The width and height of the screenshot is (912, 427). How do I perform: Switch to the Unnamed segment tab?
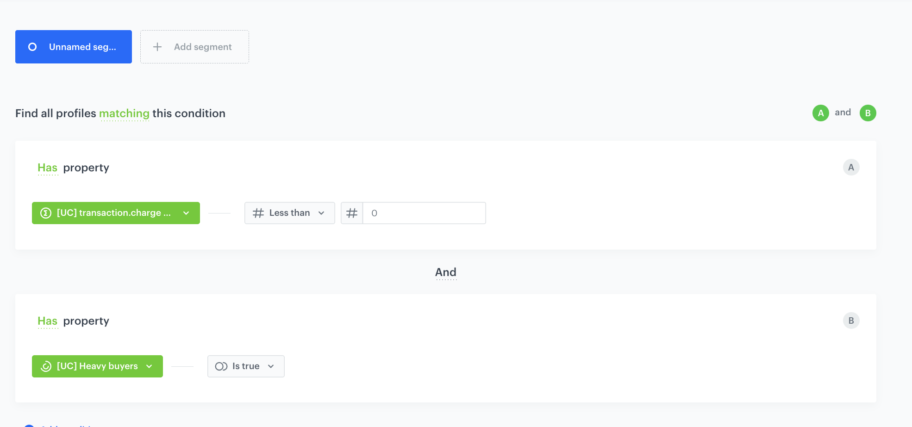pos(73,46)
